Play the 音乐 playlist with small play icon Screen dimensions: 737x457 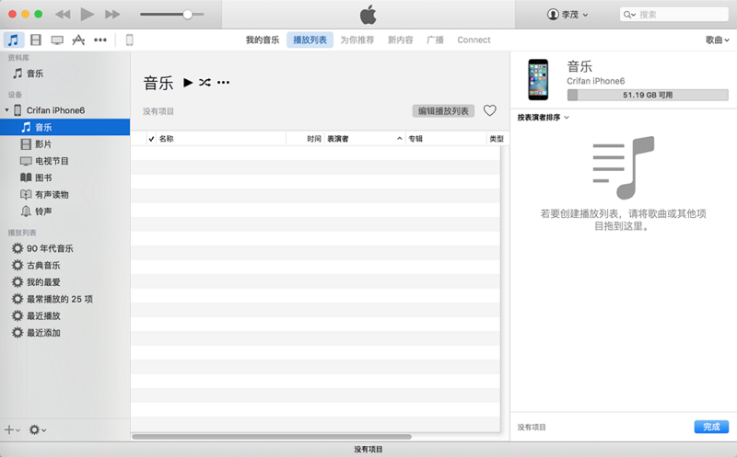point(188,83)
